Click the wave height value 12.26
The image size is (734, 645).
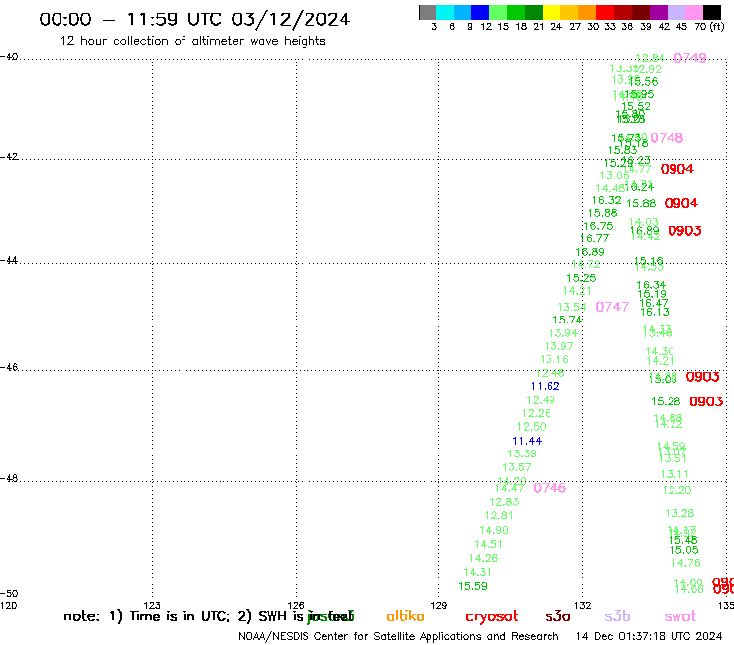[x=537, y=413]
